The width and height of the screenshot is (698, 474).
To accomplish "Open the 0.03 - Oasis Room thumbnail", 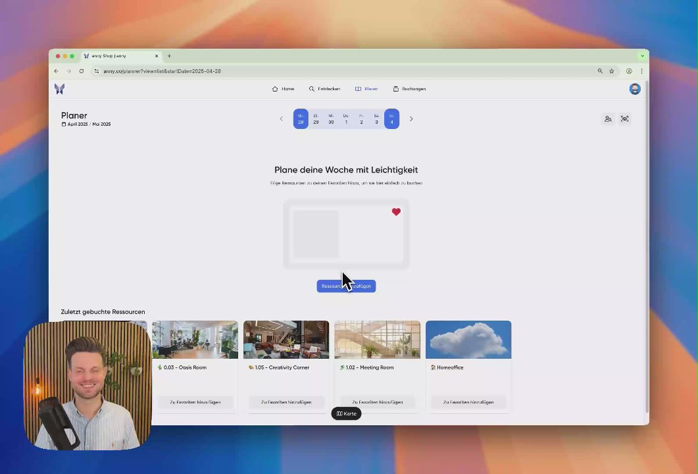I will (x=195, y=340).
